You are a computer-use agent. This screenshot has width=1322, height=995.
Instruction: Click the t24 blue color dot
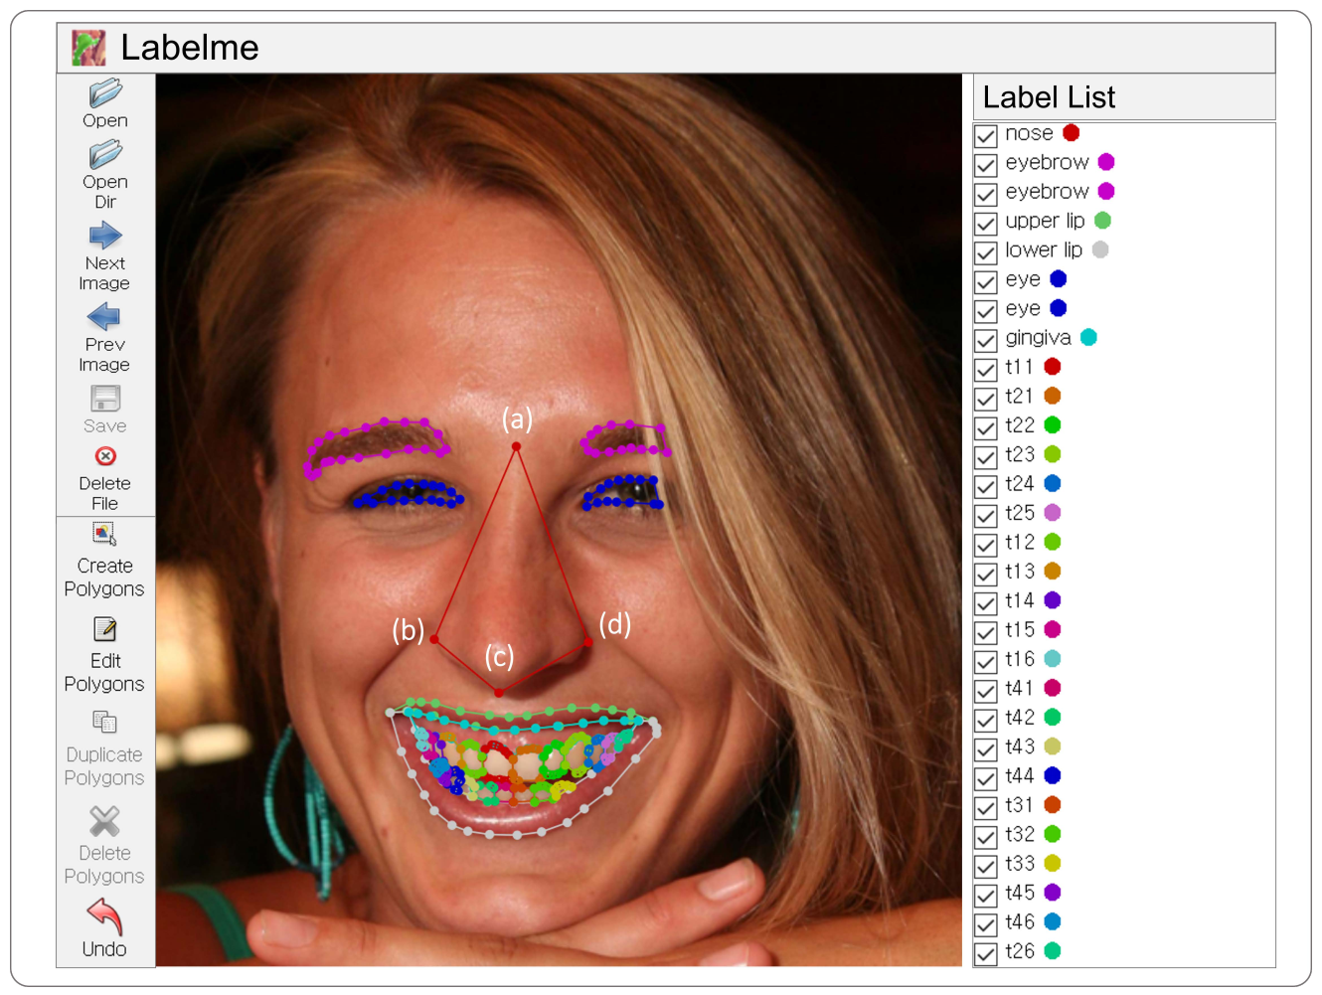1053,484
